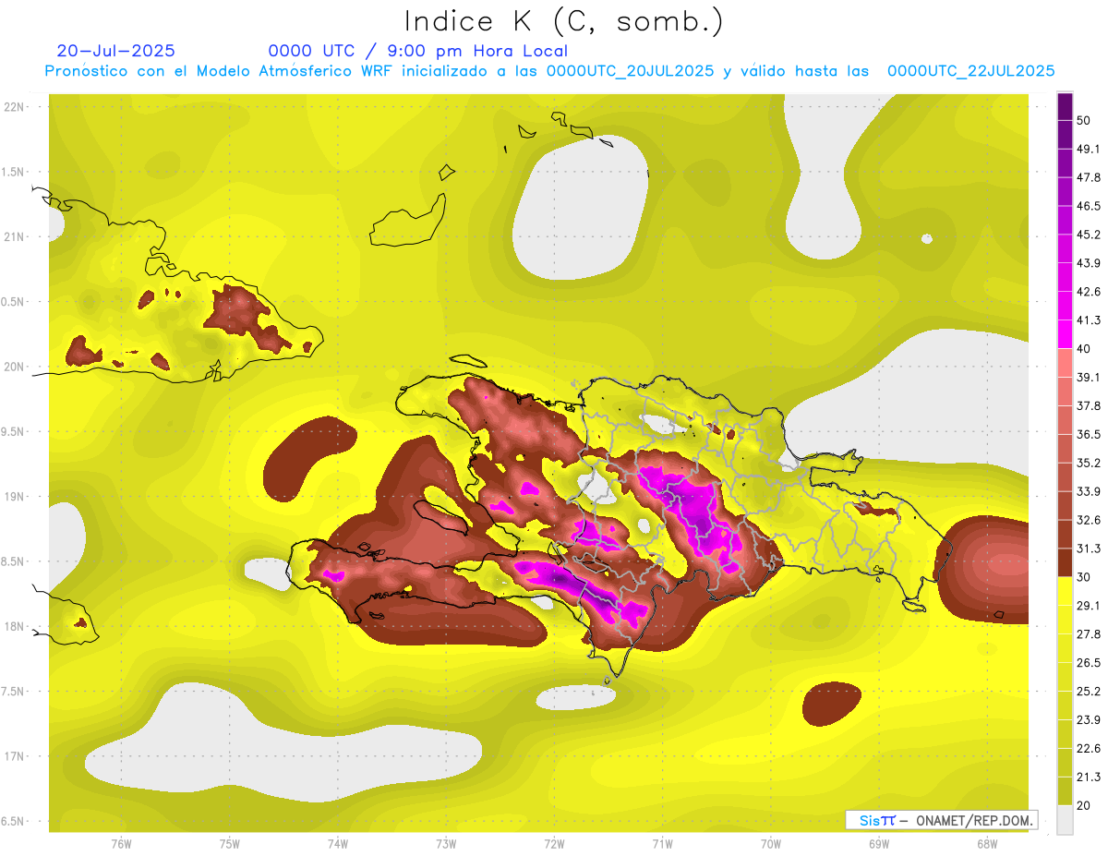This screenshot has height=856, width=1108.
Task: Click the valid-until time '0000UTC_22JUL2025'
Action: click(971, 71)
